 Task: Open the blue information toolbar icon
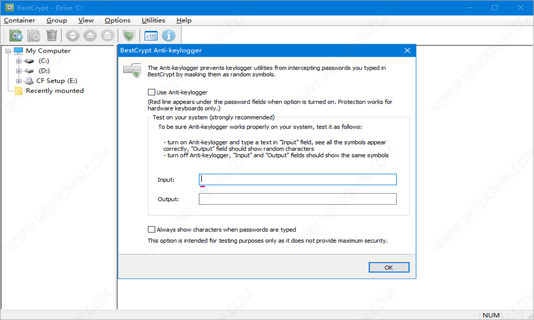(169, 35)
